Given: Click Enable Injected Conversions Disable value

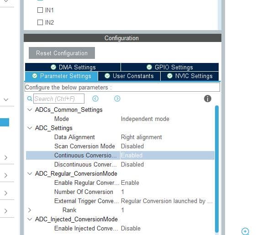Looking at the screenshot, I should [x=131, y=229].
